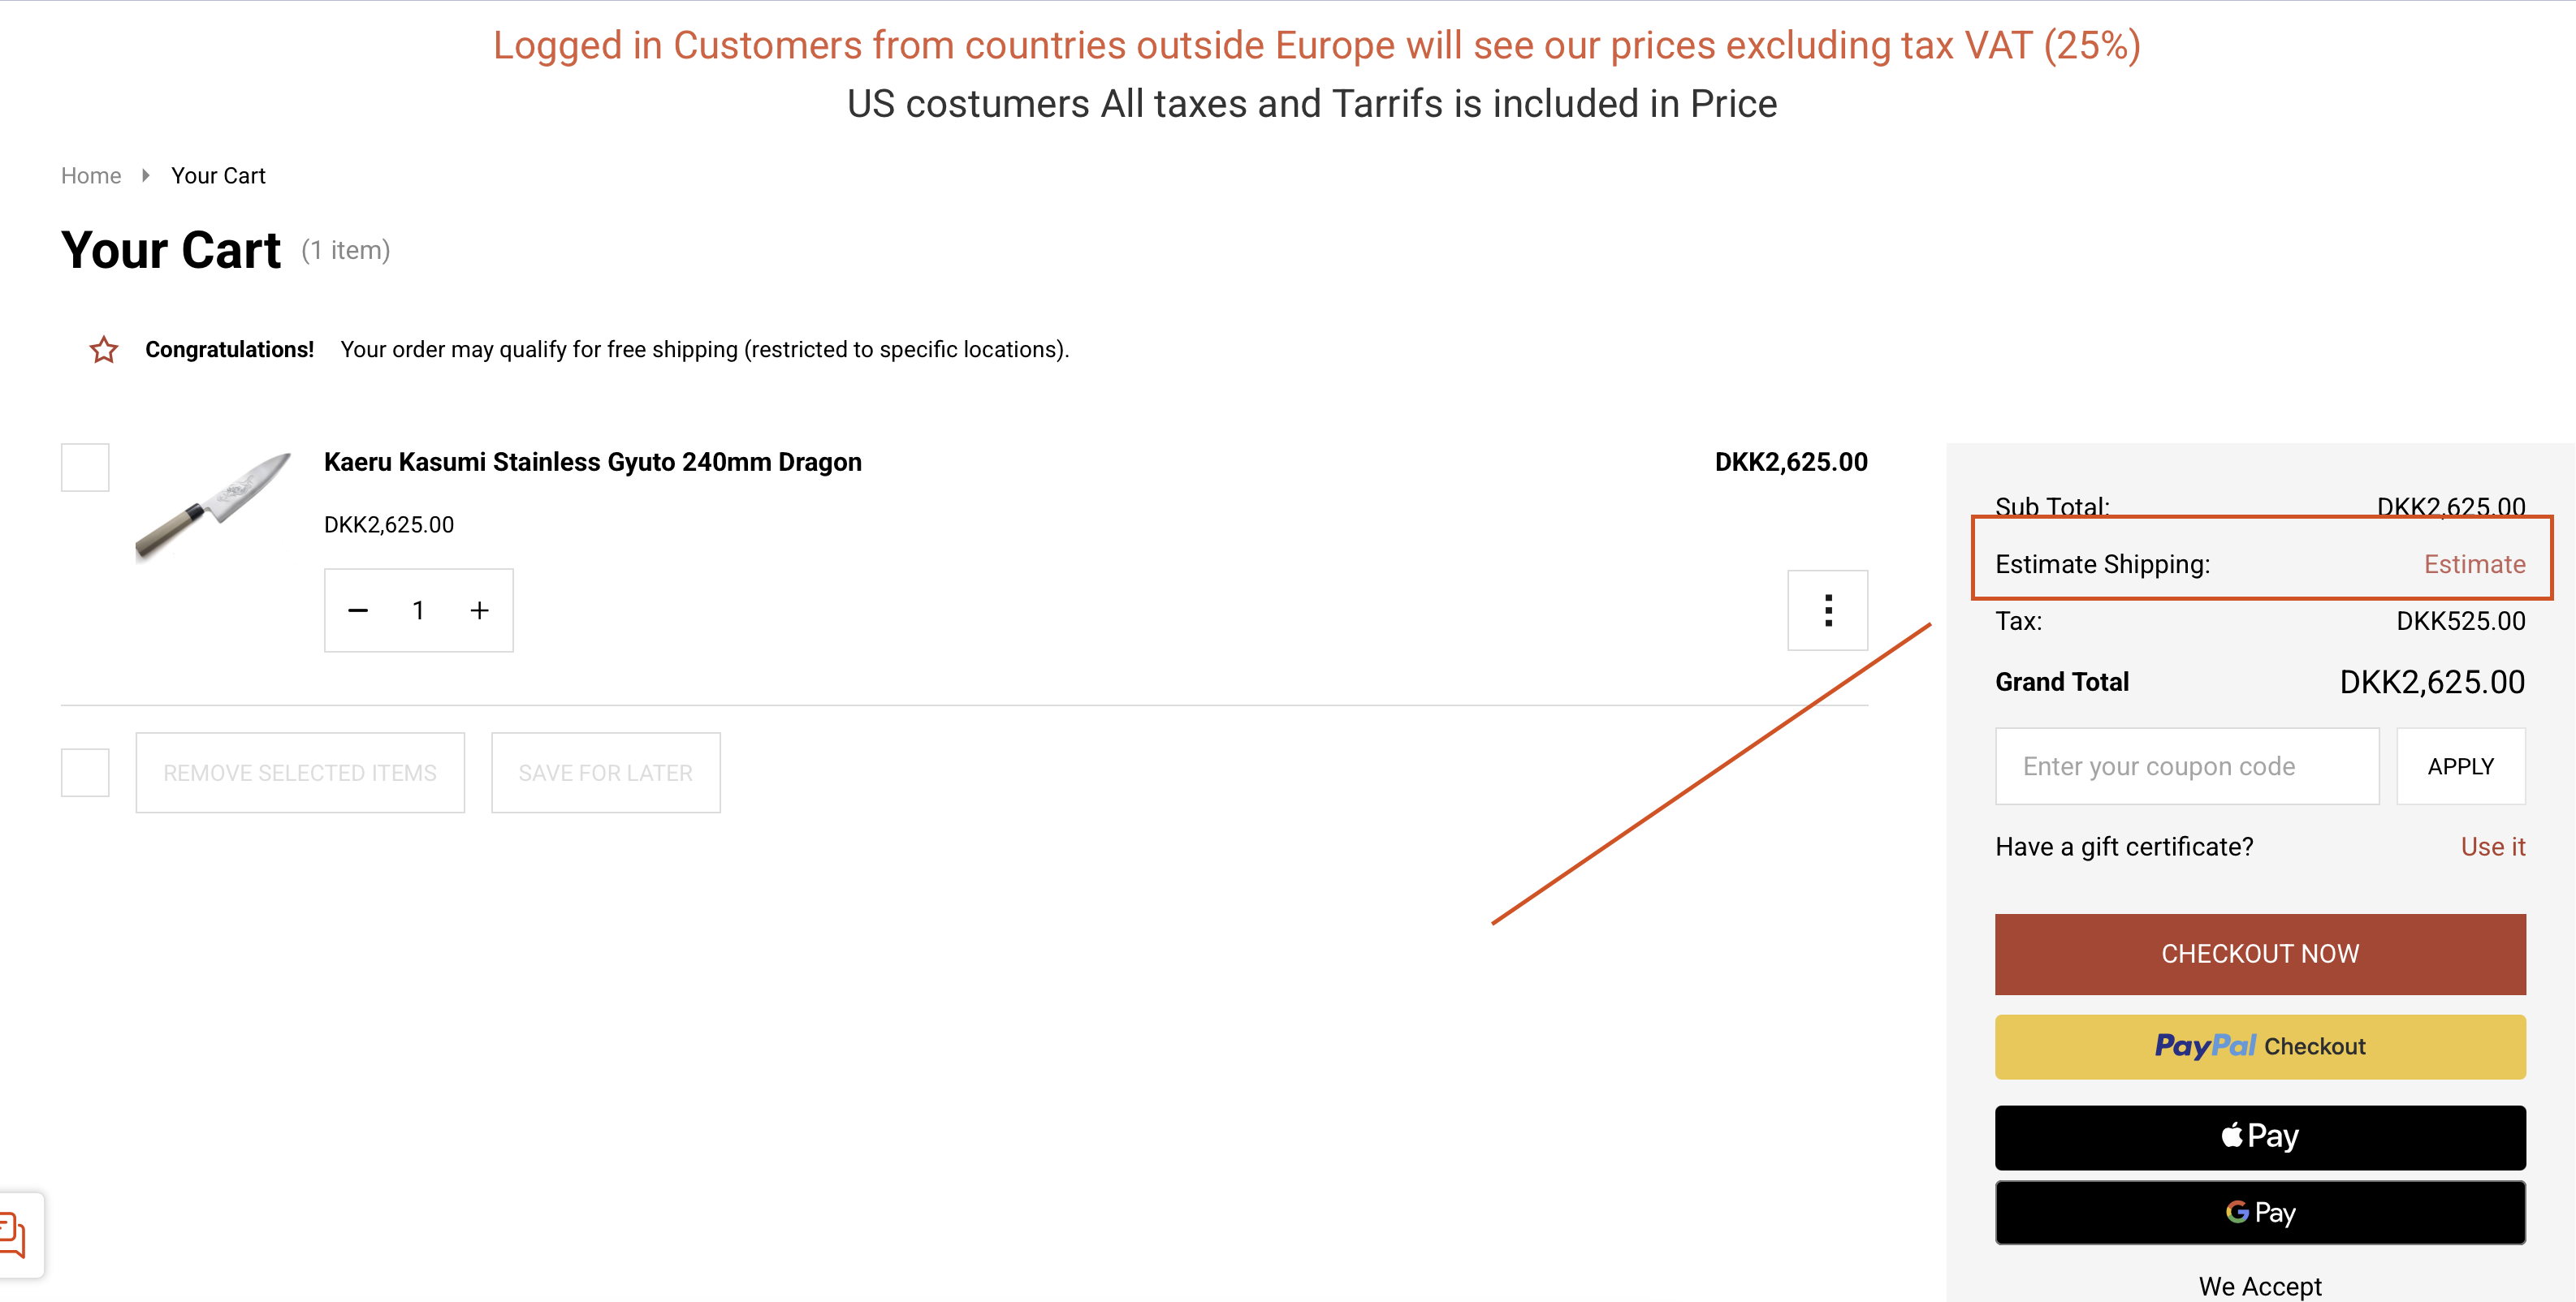Click the coupon code input field
Screen dimensions: 2576x1302
(2186, 766)
